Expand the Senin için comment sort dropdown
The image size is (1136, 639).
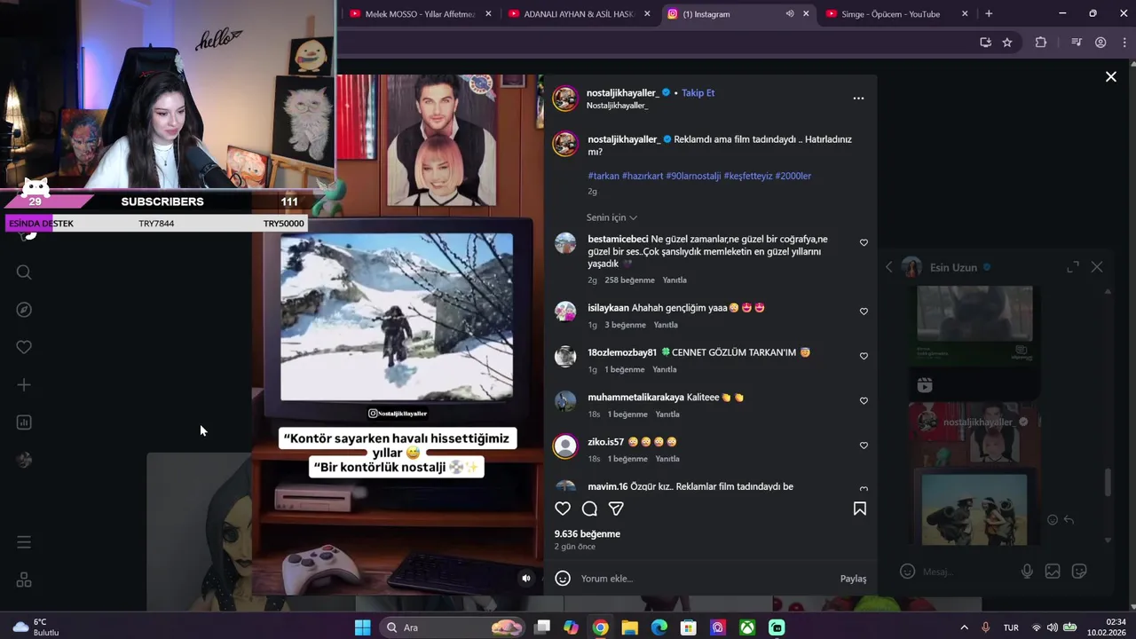(x=611, y=217)
